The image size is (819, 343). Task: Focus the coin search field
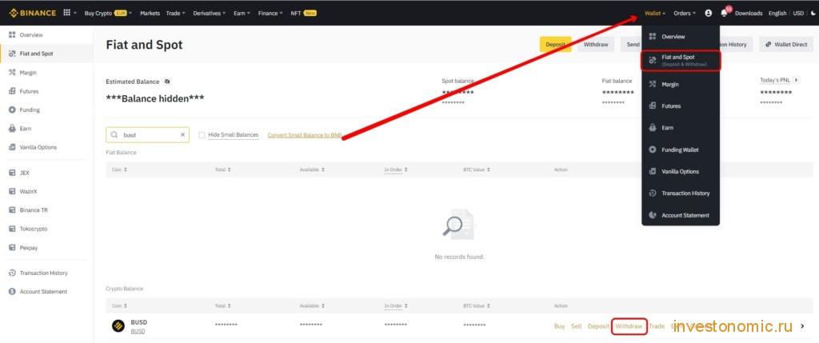147,134
